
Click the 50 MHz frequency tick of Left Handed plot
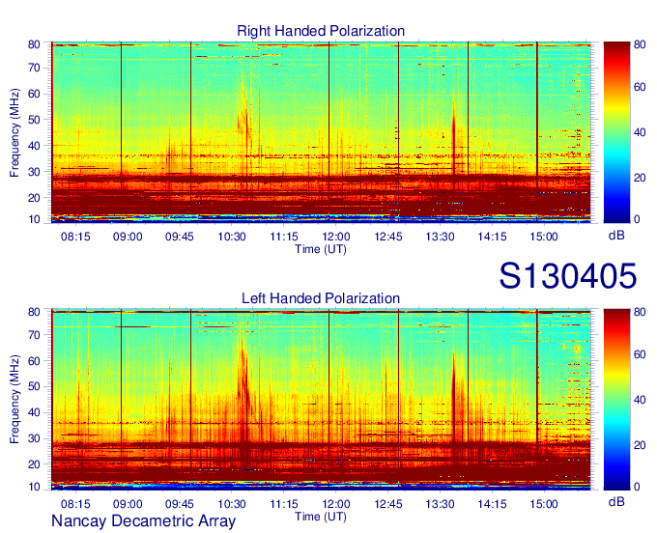click(34, 387)
